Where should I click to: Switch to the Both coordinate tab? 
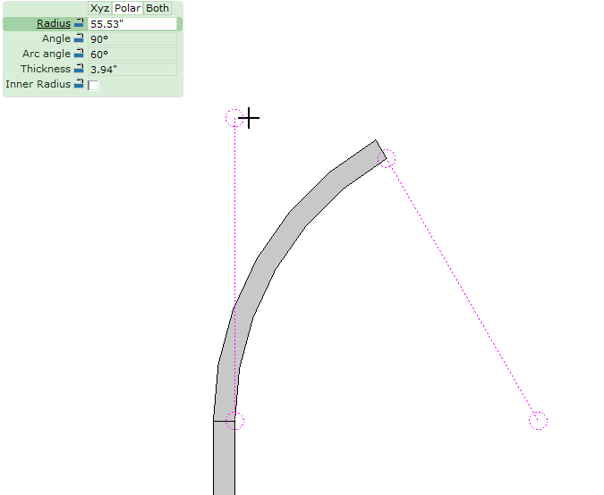(x=157, y=8)
